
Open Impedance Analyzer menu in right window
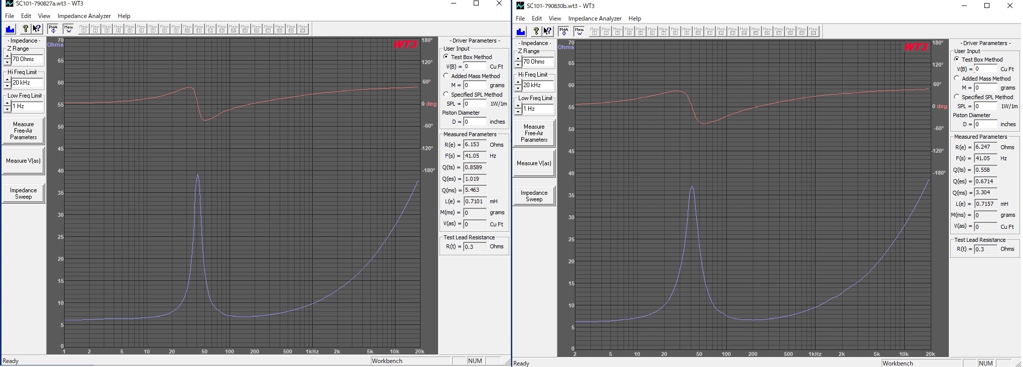[x=595, y=19]
